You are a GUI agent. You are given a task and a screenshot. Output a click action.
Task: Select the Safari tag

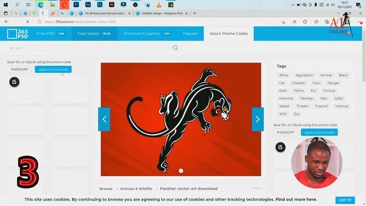339,98
